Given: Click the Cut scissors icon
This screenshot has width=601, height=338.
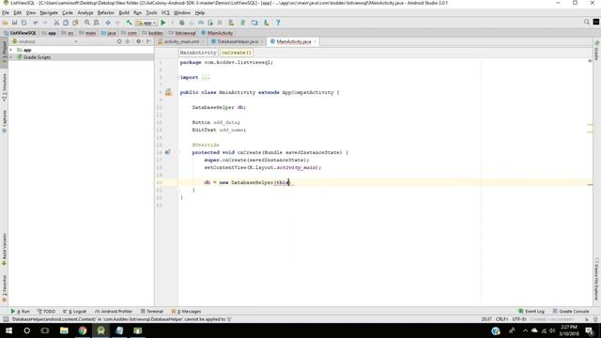Looking at the screenshot, I should [x=56, y=23].
